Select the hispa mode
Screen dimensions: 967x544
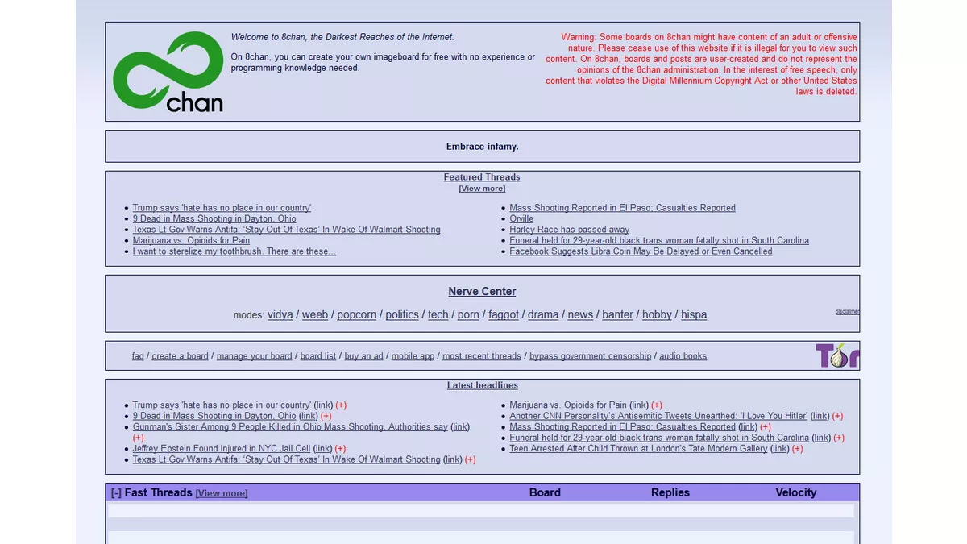(x=694, y=315)
